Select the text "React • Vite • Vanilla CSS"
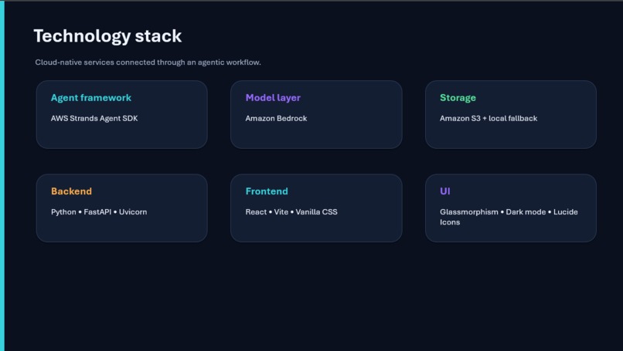The height and width of the screenshot is (351, 623). click(x=291, y=212)
